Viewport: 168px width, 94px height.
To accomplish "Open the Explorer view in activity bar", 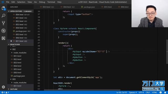I will pos(3,8).
